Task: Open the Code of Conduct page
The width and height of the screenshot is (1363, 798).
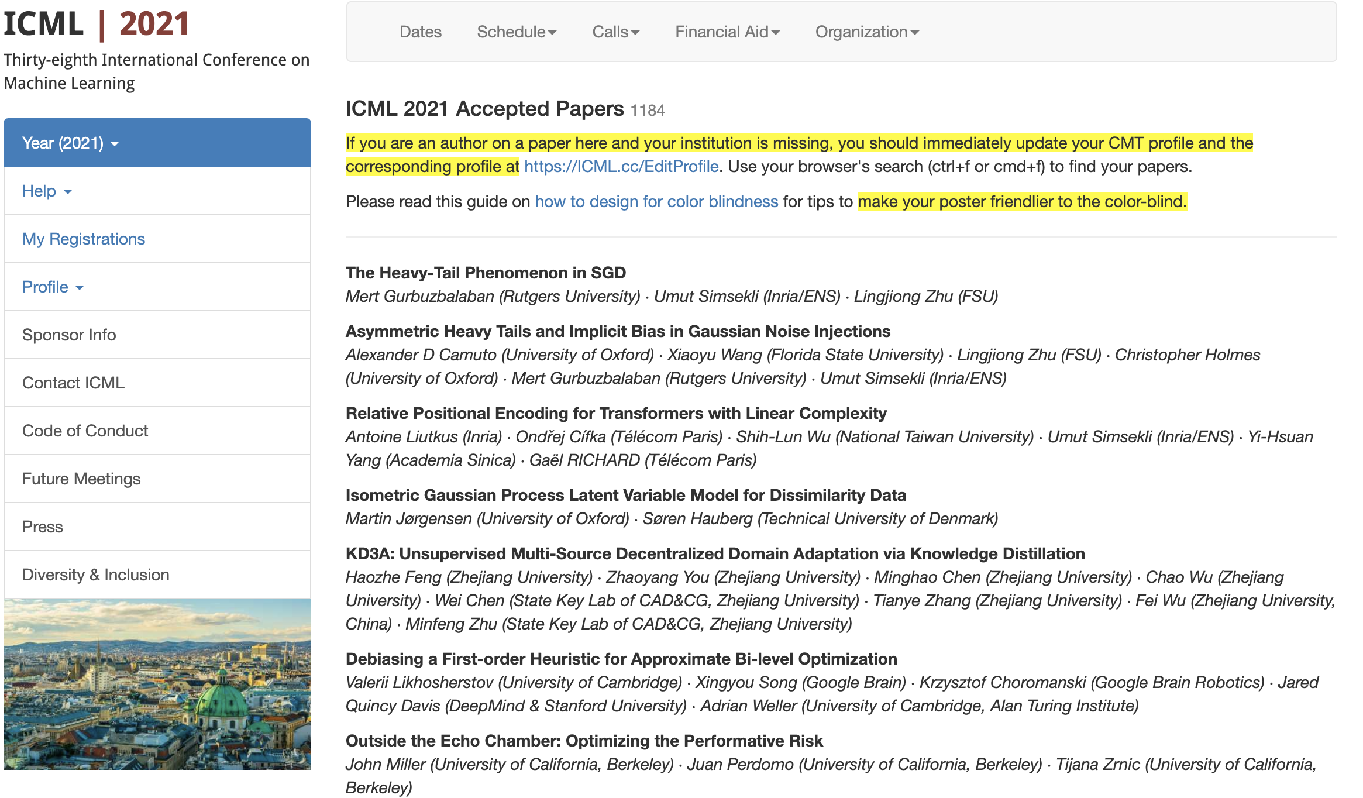Action: 85,431
